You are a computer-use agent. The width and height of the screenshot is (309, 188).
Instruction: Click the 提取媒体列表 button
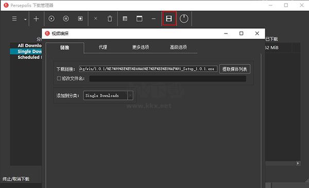[x=235, y=69]
